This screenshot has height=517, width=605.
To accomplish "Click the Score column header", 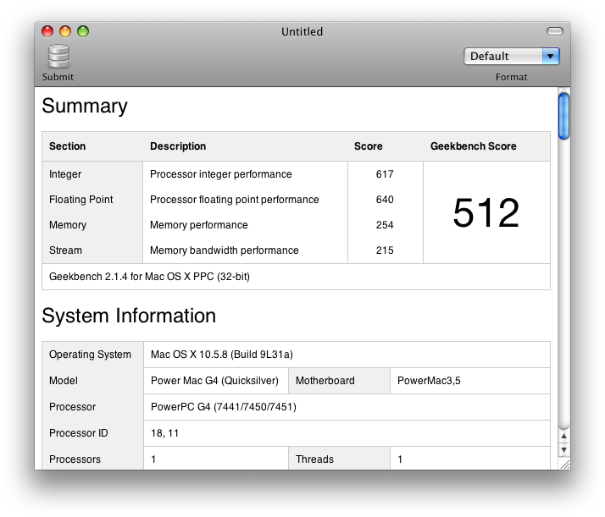I will pos(368,146).
